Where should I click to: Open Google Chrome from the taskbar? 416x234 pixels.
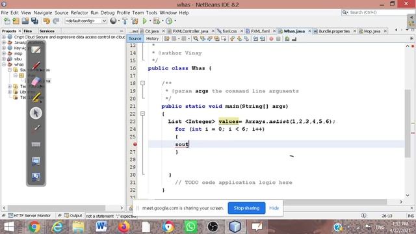[34, 227]
